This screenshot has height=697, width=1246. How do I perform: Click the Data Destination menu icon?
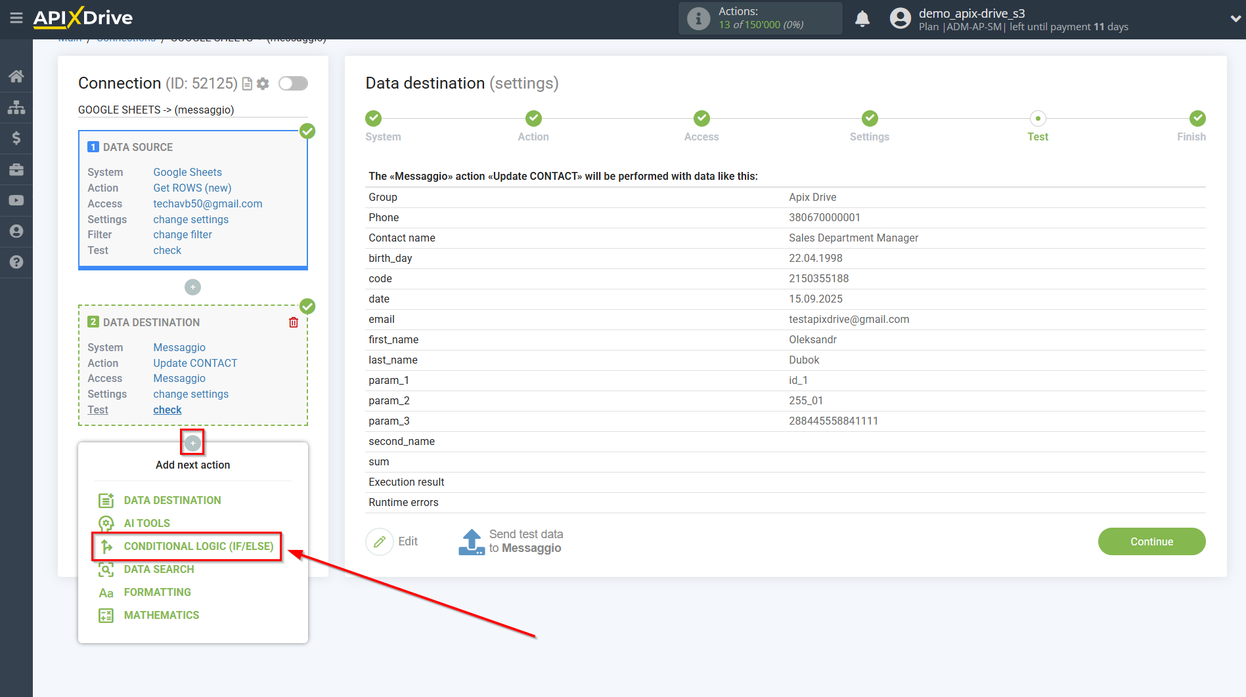106,500
